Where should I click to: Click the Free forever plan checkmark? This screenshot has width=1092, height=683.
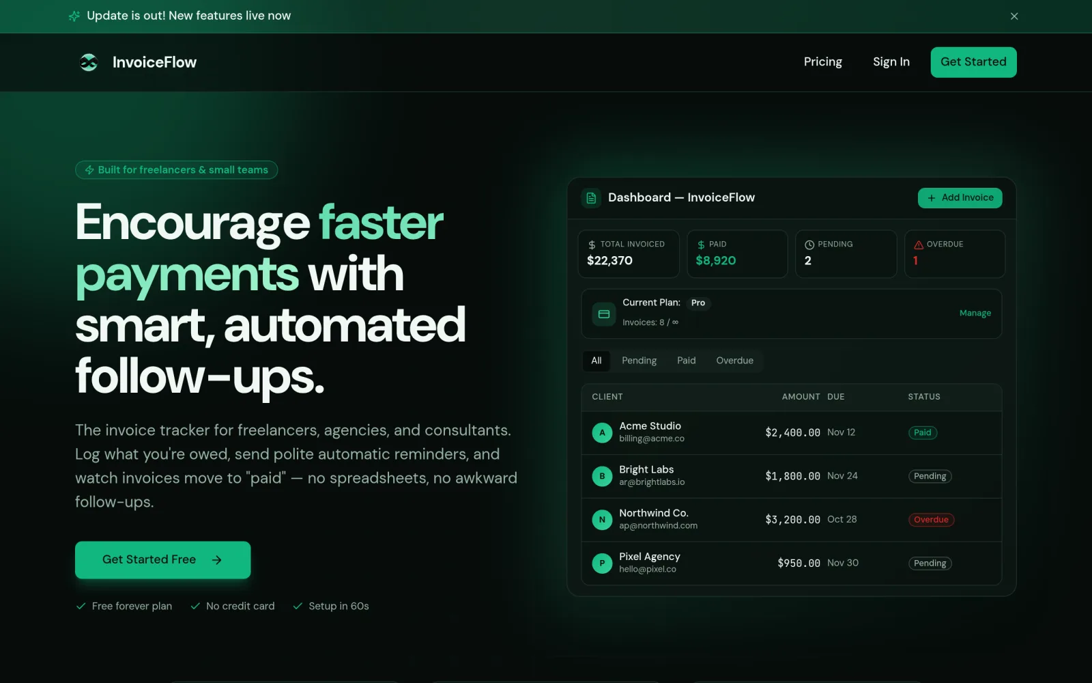81,606
